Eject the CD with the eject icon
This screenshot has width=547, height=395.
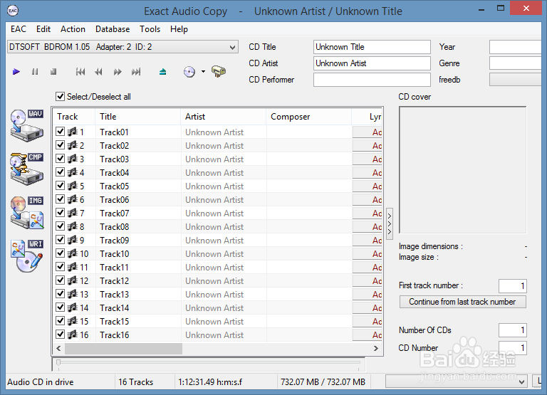[162, 72]
